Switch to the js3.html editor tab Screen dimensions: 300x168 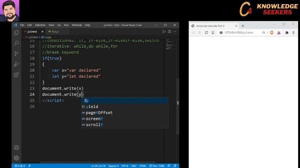coord(32,32)
